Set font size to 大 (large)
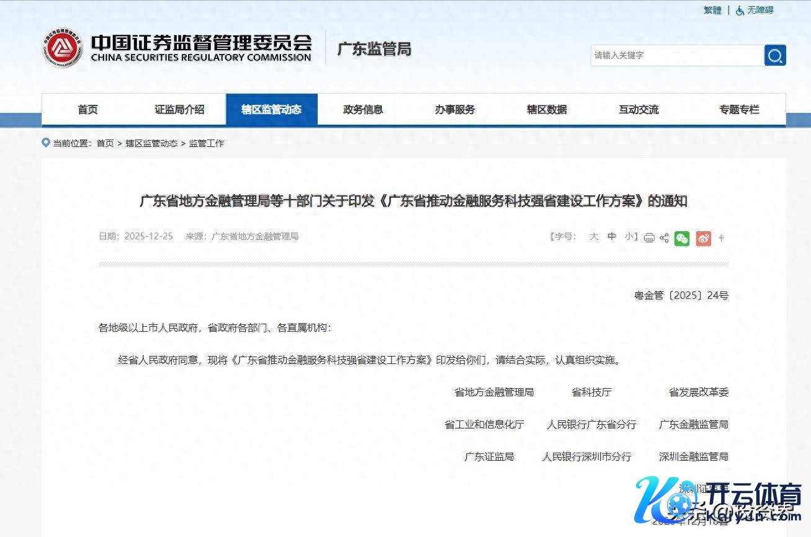The image size is (811, 537). [594, 236]
